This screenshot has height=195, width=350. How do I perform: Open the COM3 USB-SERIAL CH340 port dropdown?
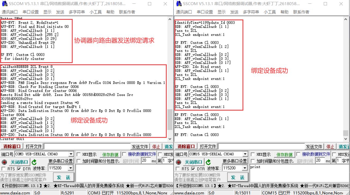(x=71, y=154)
